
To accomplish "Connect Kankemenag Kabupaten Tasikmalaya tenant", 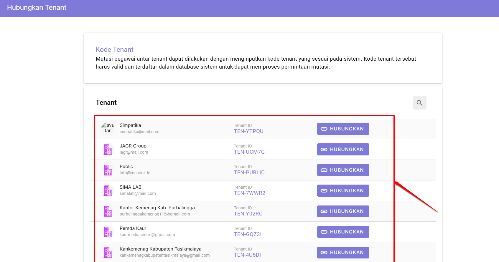I will coord(343,252).
